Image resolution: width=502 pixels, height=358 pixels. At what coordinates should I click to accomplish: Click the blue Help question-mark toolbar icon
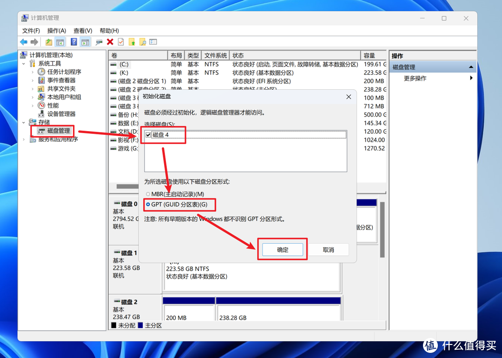[74, 42]
